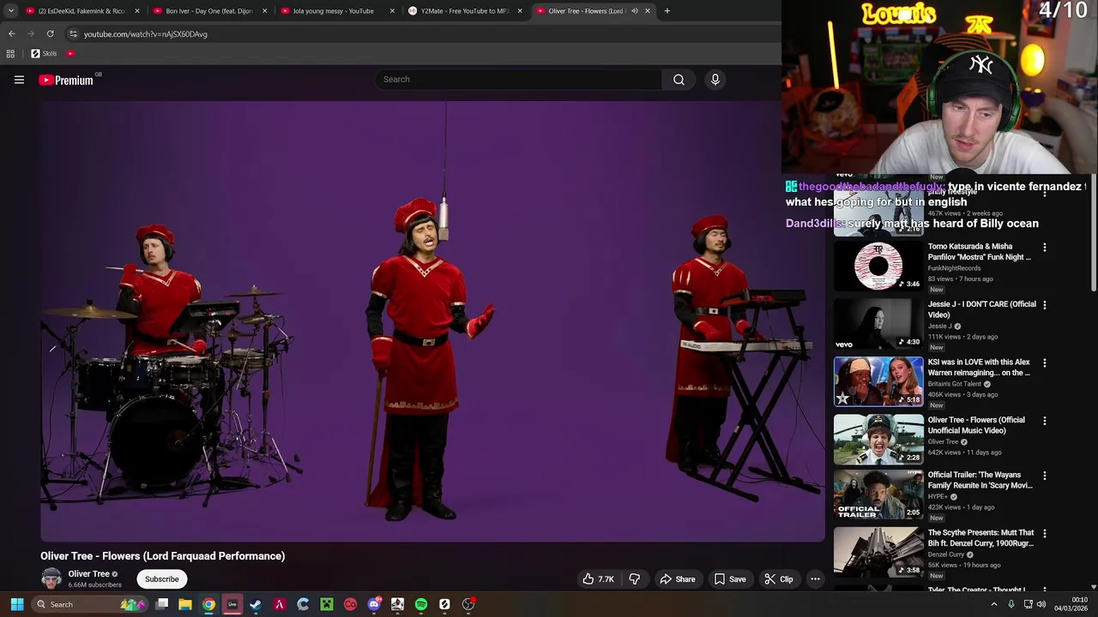This screenshot has width=1098, height=617.
Task: Show hidden system tray icons
Action: (994, 604)
